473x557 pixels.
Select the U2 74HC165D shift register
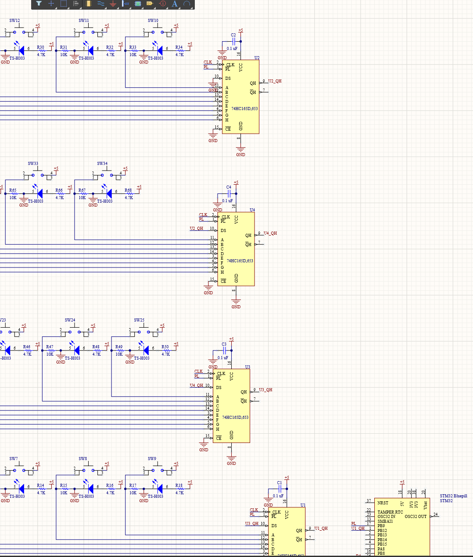[x=240, y=96]
